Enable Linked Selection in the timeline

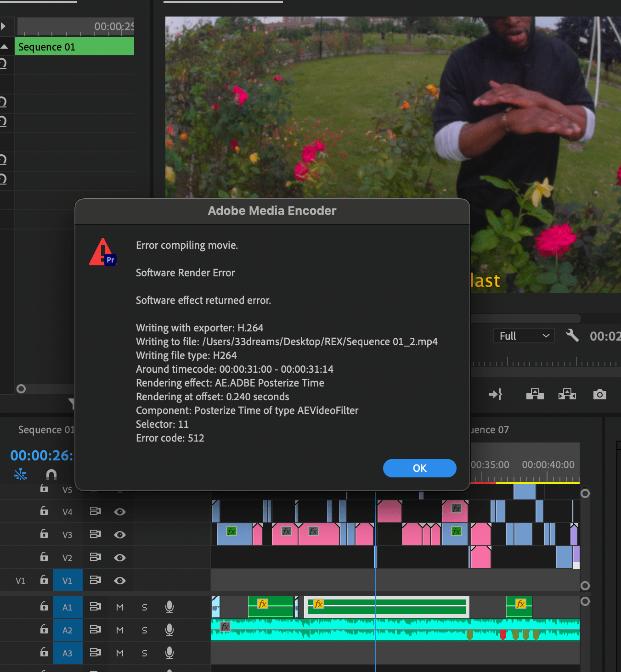point(20,474)
